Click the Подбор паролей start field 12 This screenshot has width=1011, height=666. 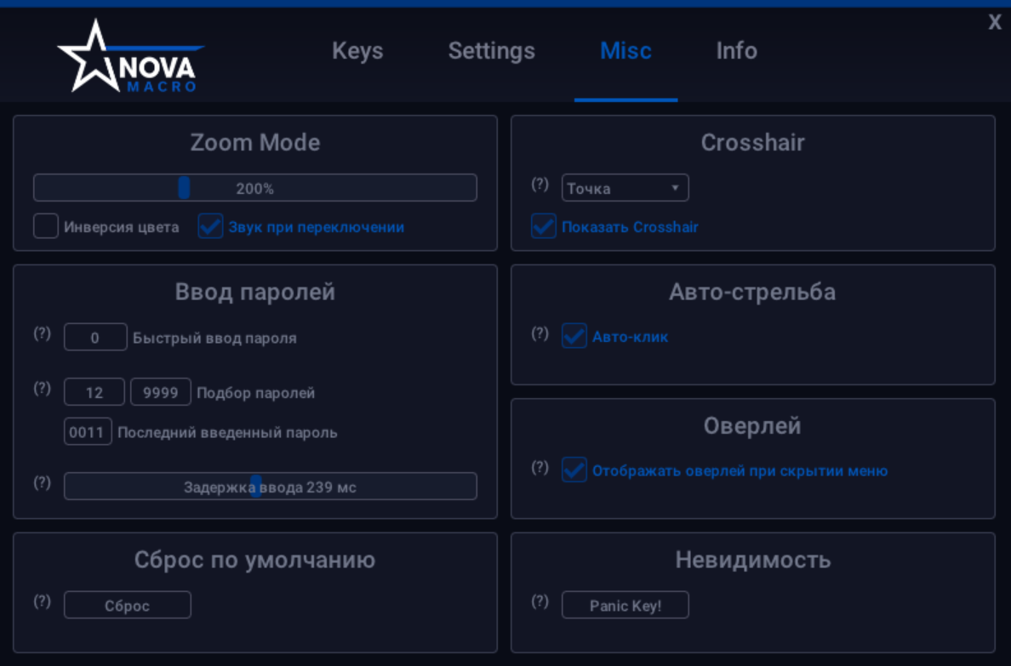coord(94,392)
